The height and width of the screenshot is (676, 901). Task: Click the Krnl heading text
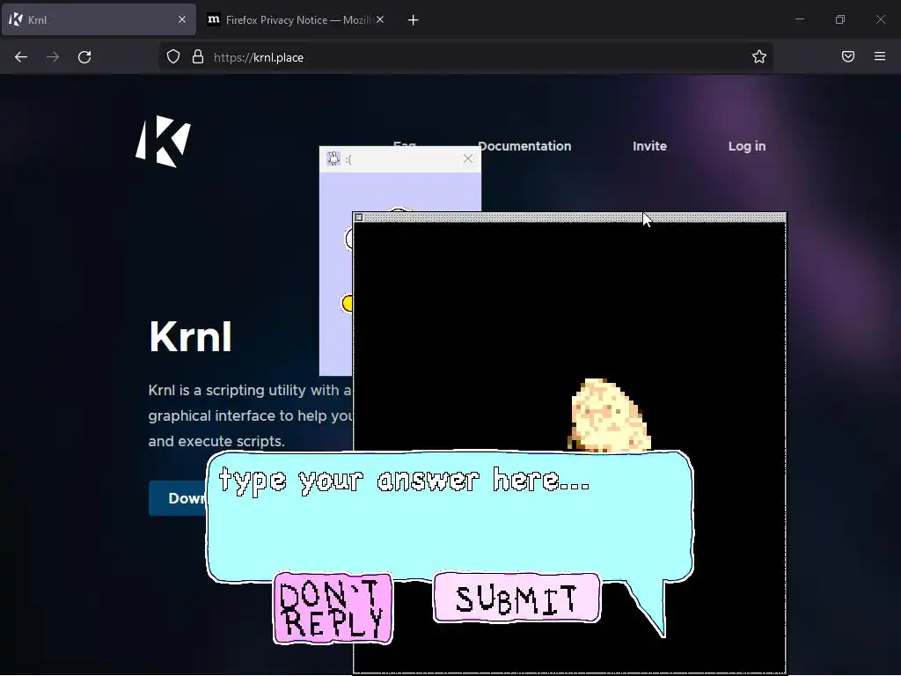[190, 337]
